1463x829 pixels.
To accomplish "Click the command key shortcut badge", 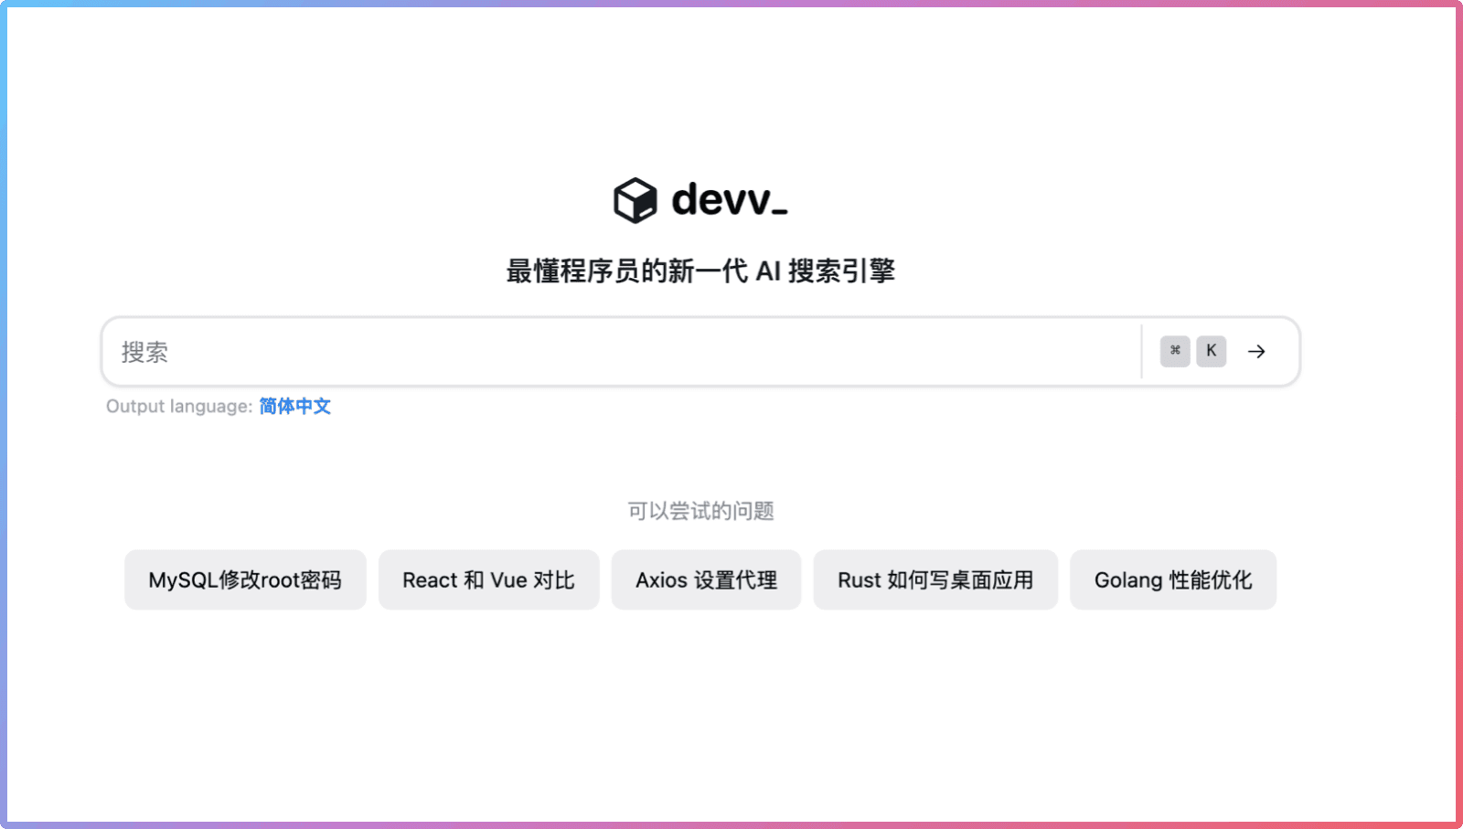I will point(1175,351).
